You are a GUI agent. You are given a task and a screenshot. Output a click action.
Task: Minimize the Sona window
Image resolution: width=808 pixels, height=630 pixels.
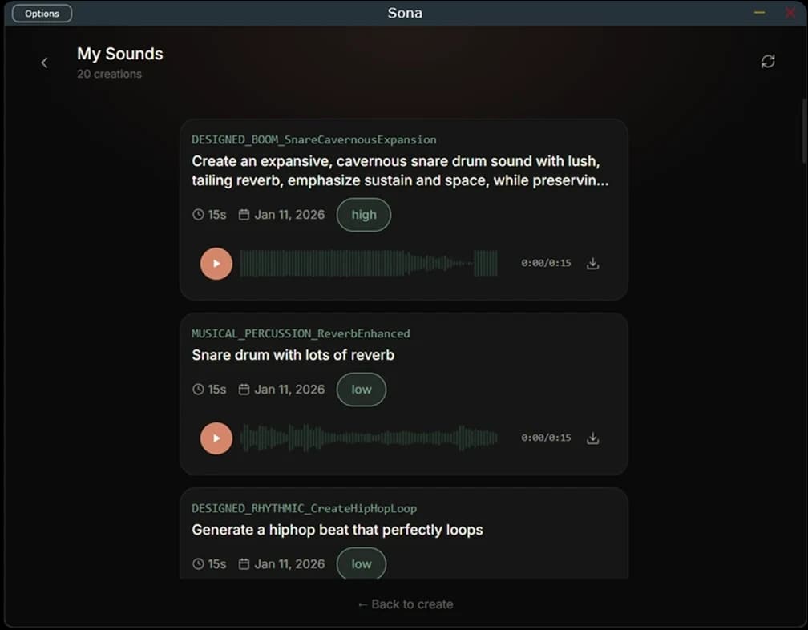759,12
